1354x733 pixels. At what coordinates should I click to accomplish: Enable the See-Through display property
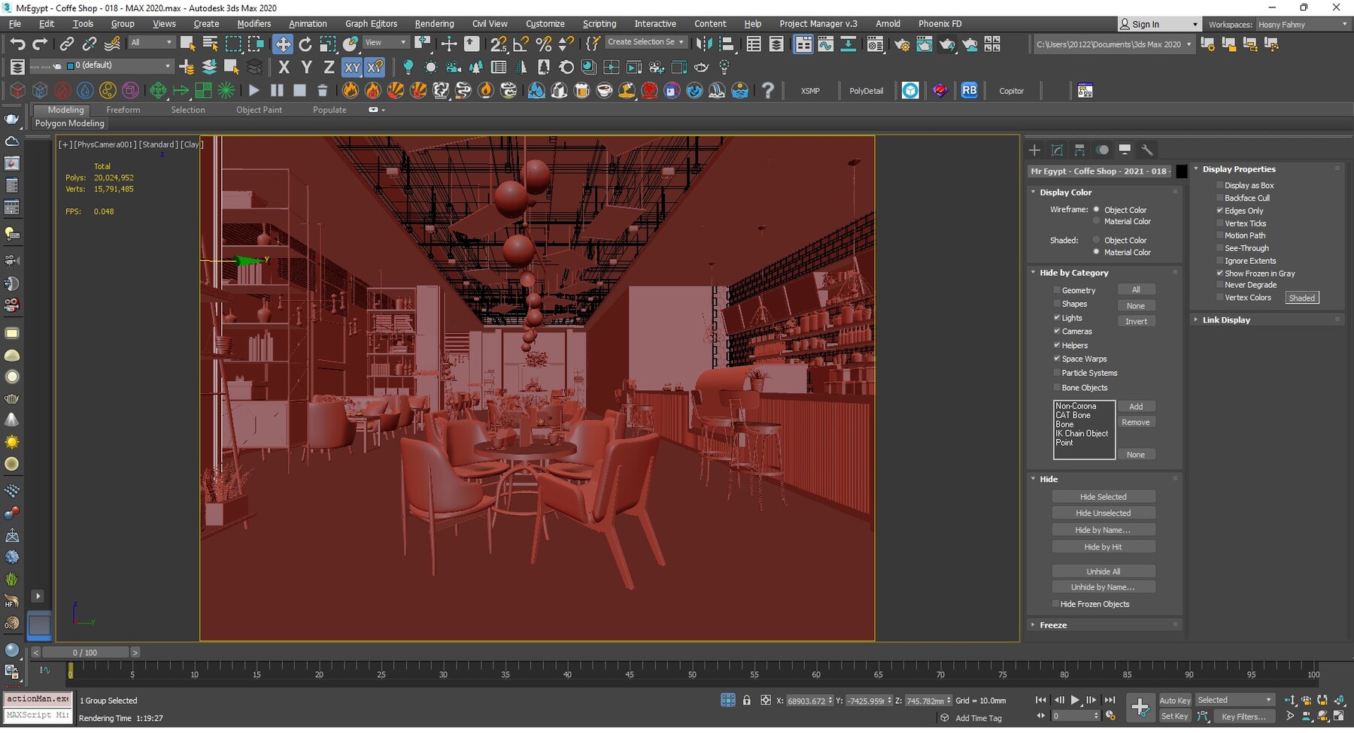(1220, 248)
